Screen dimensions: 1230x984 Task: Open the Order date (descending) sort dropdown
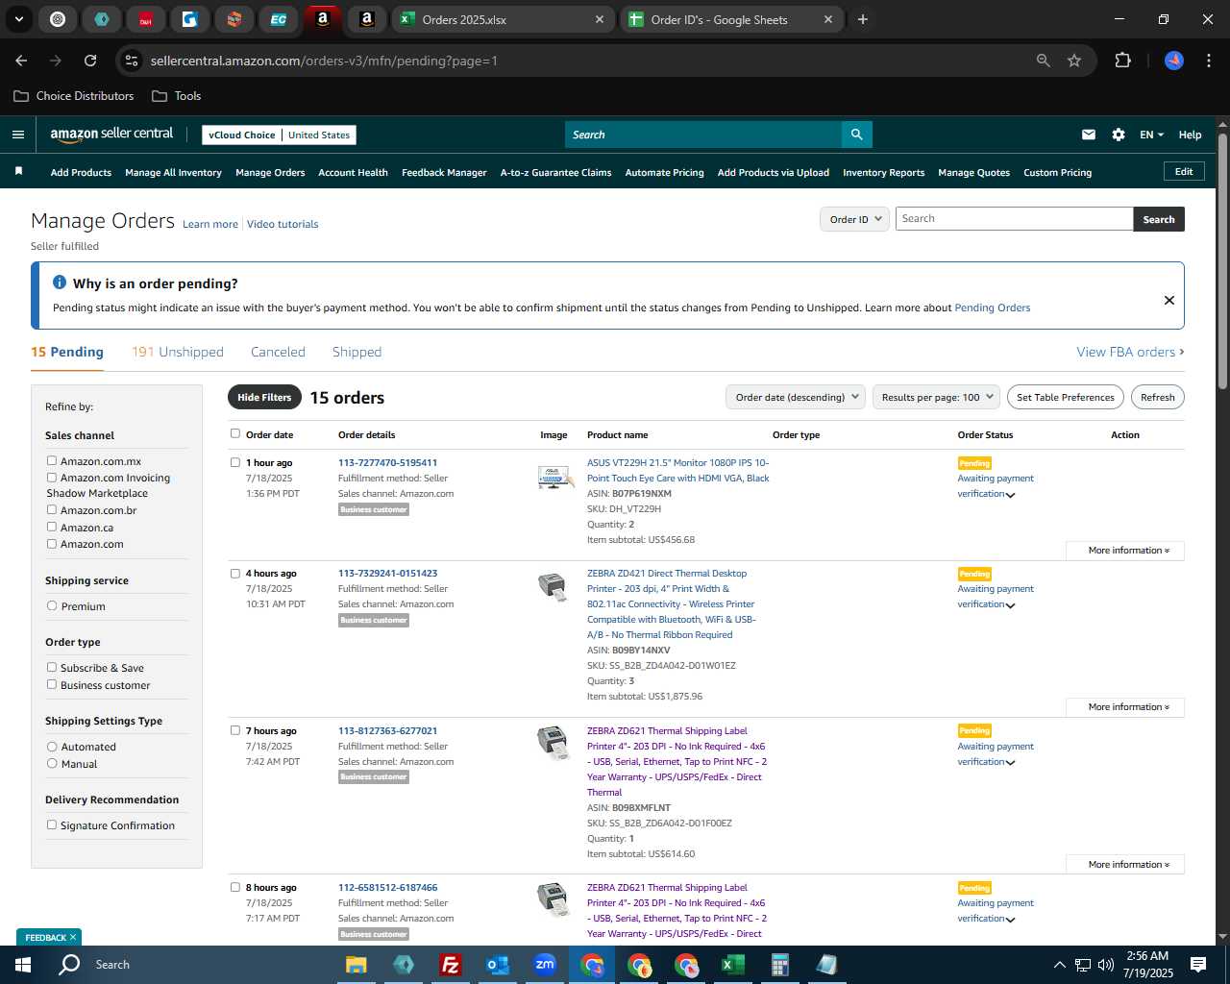coord(796,397)
